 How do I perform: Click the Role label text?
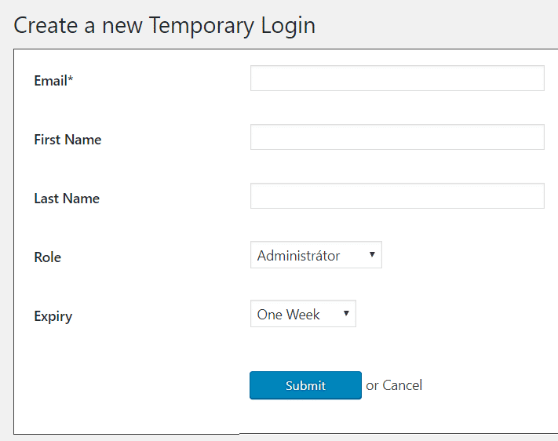coord(47,257)
